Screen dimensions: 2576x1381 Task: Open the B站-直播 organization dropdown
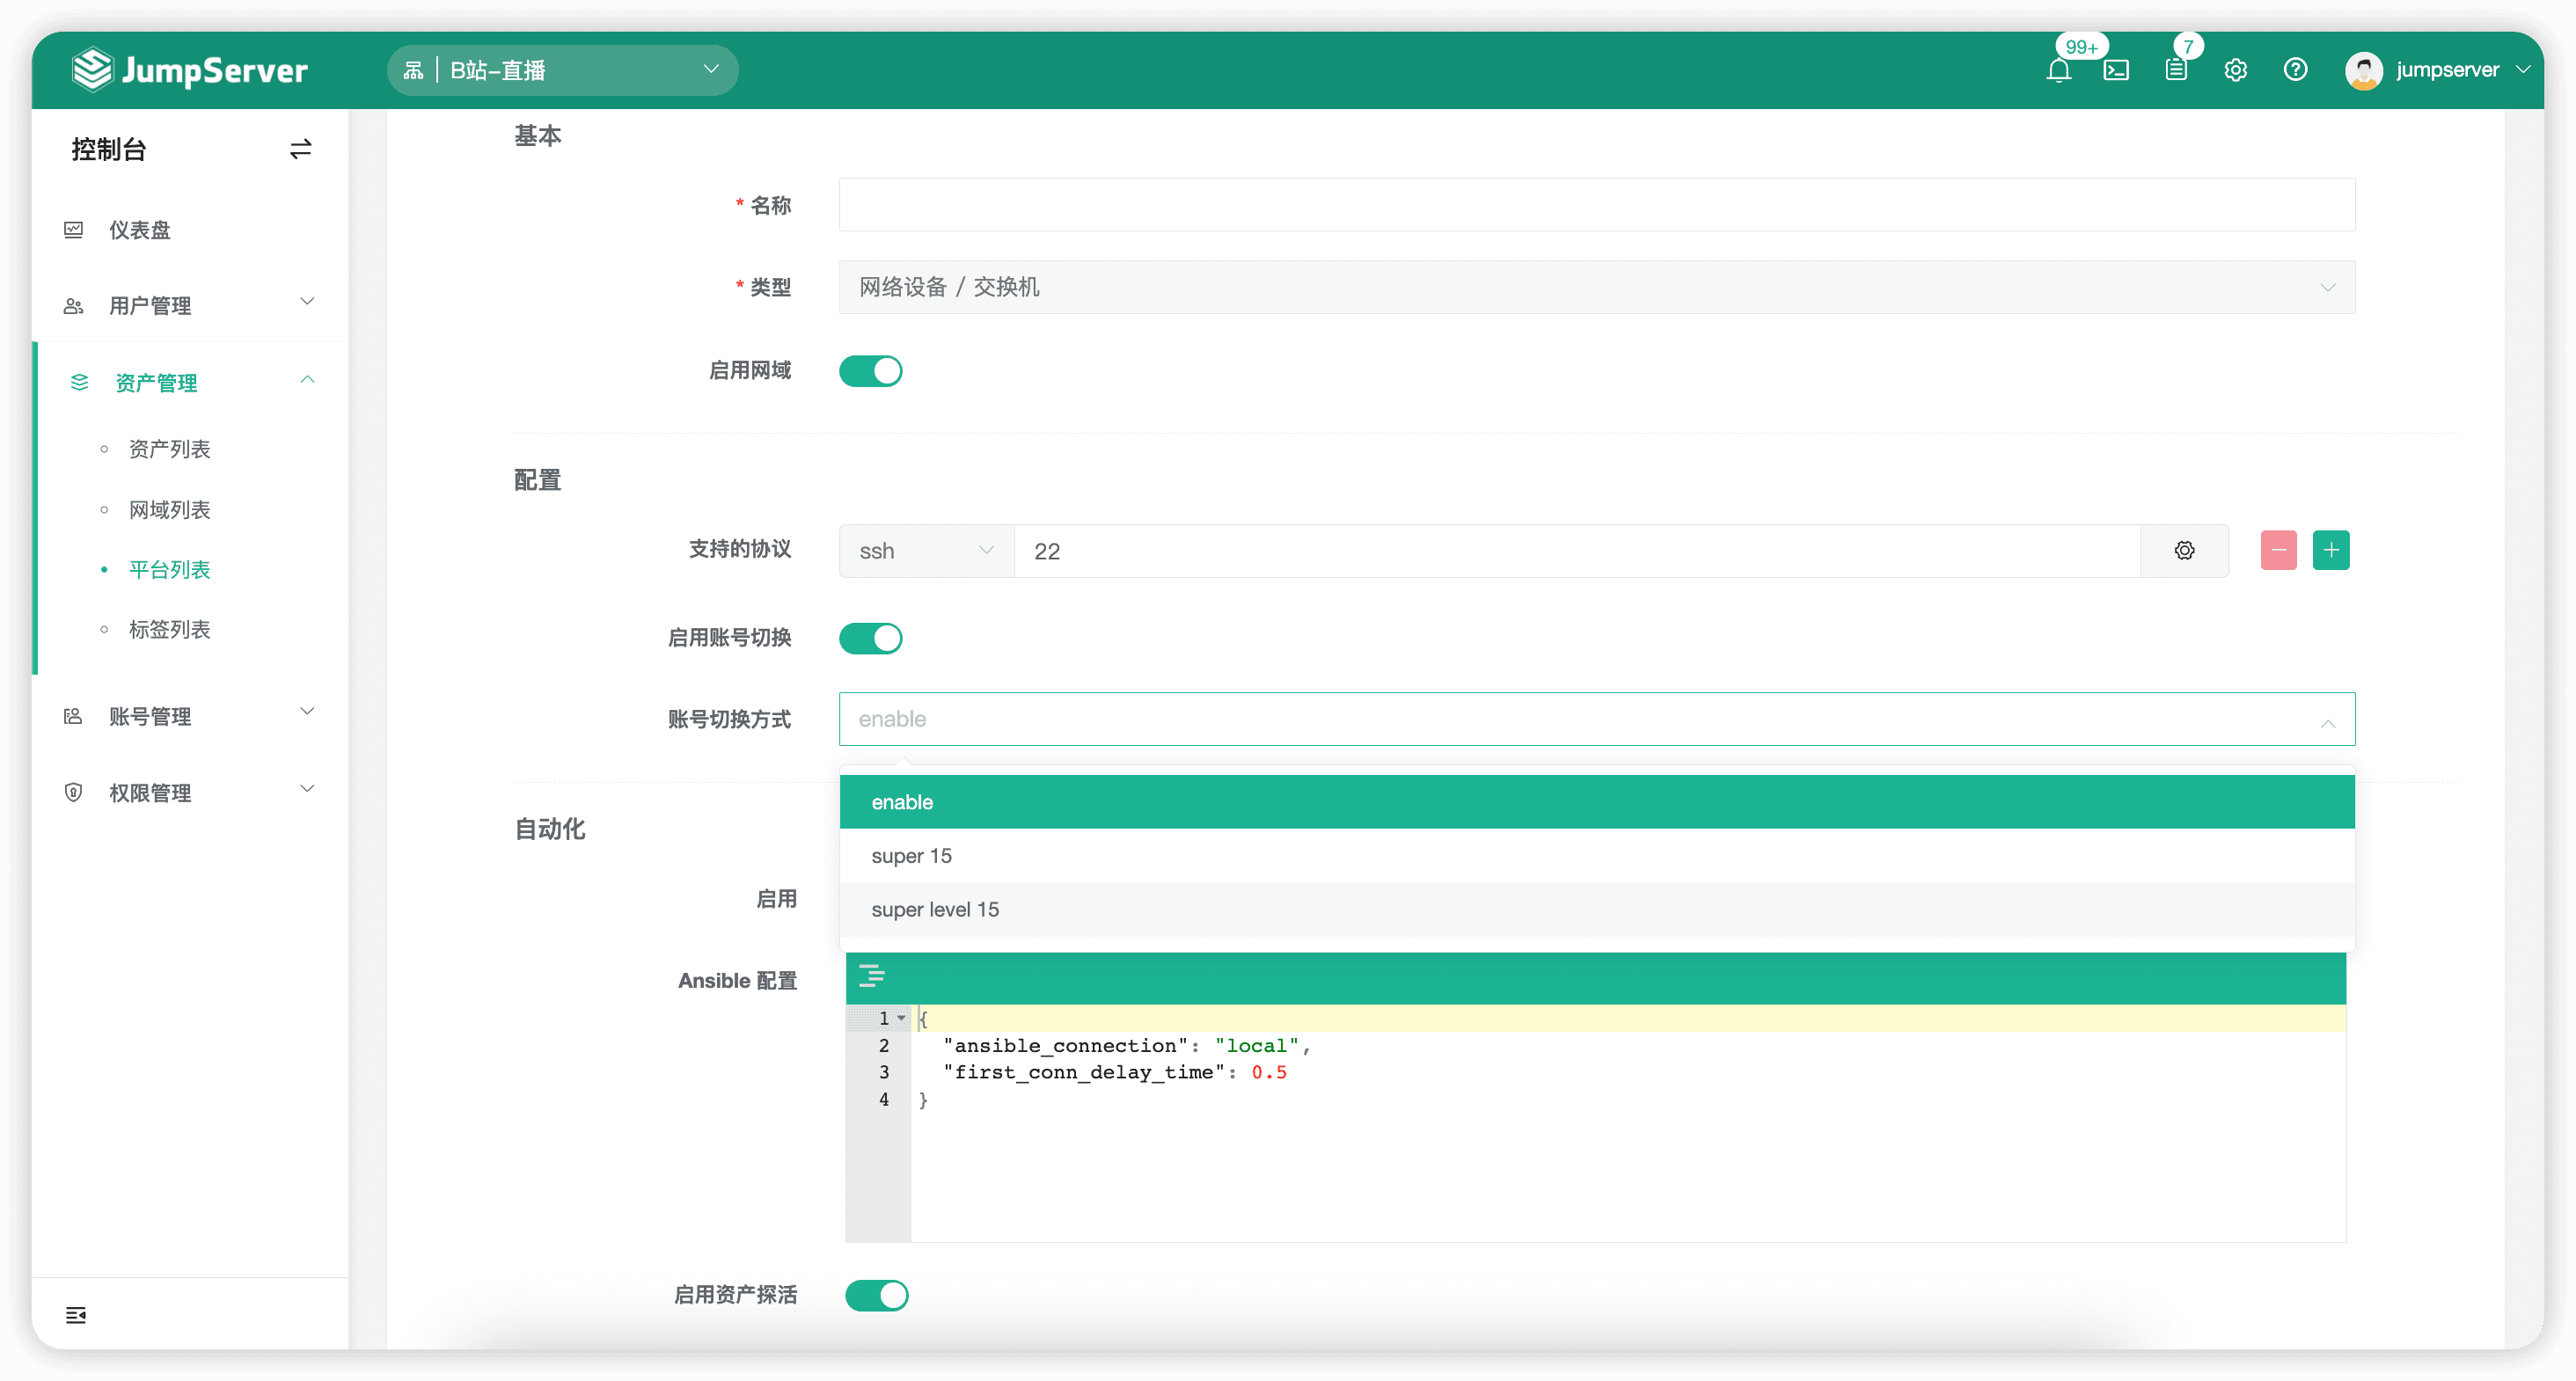pos(562,70)
